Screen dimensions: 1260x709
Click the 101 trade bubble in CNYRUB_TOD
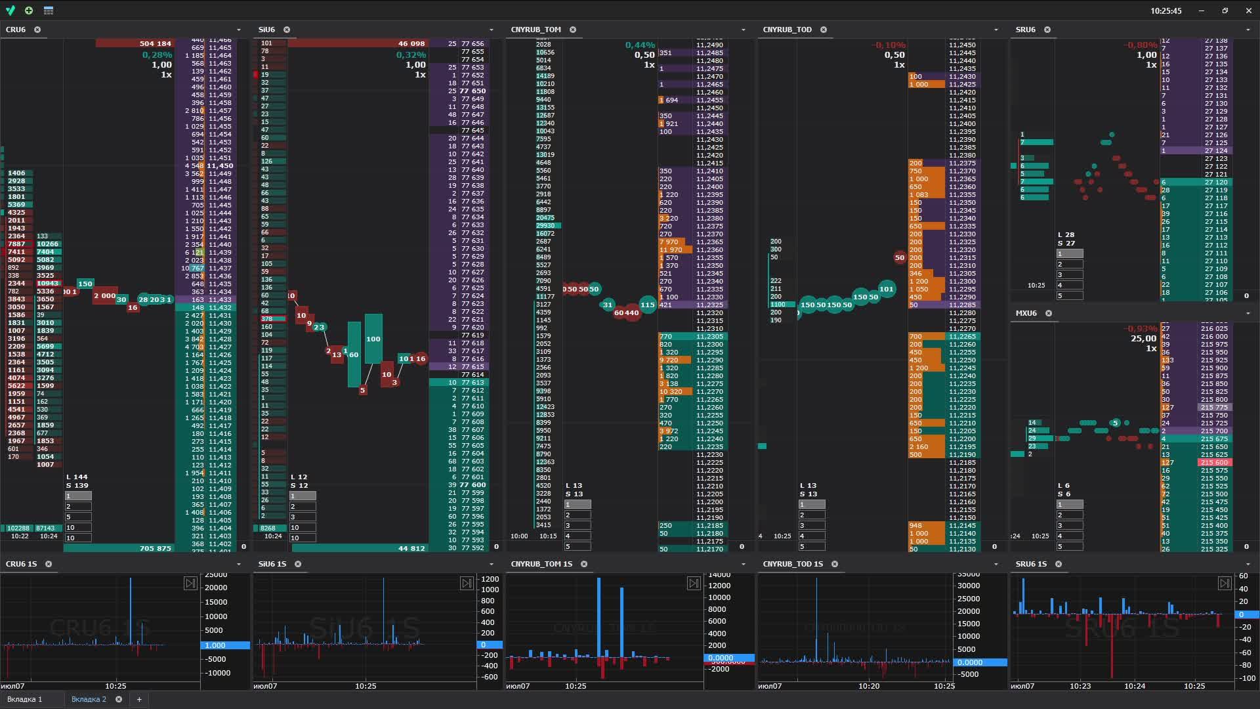point(887,289)
